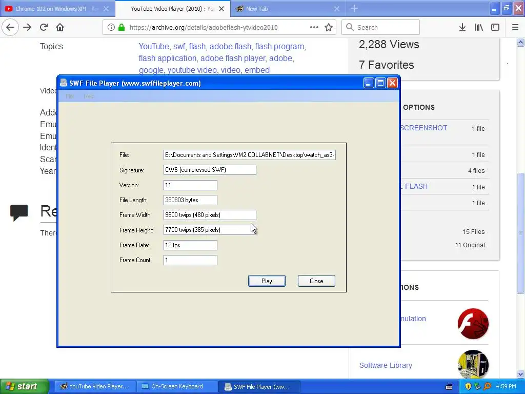This screenshot has width=525, height=394.
Task: Reload the archive.org page
Action: pos(44,27)
